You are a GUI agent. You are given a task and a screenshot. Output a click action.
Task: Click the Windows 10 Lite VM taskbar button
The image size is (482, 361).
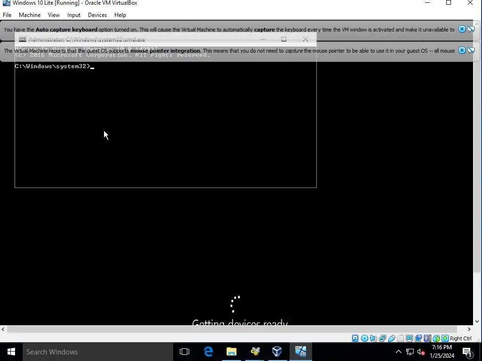[x=301, y=352]
